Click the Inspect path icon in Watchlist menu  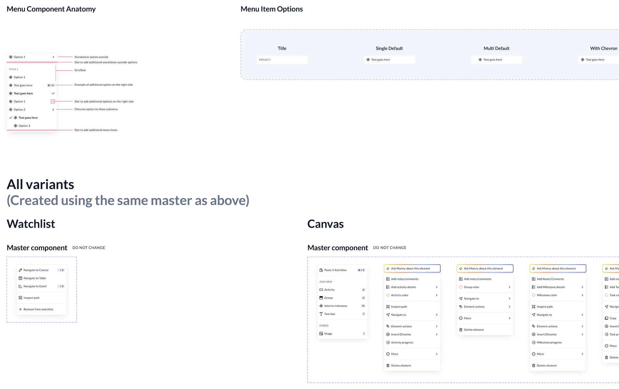point(20,298)
